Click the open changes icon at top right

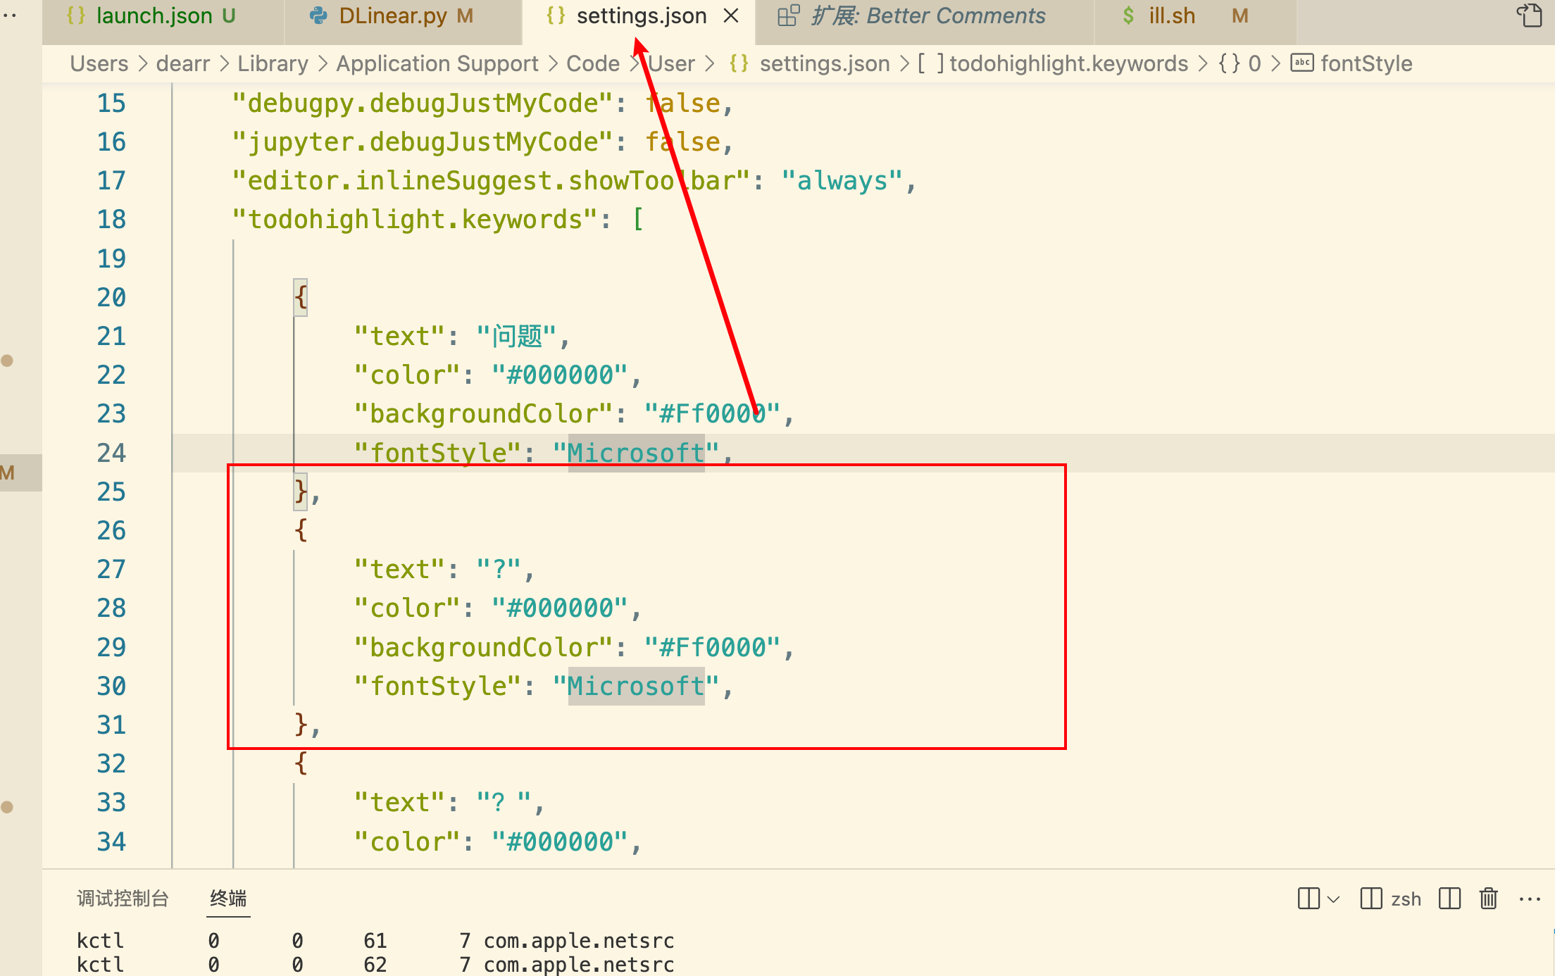[1530, 15]
